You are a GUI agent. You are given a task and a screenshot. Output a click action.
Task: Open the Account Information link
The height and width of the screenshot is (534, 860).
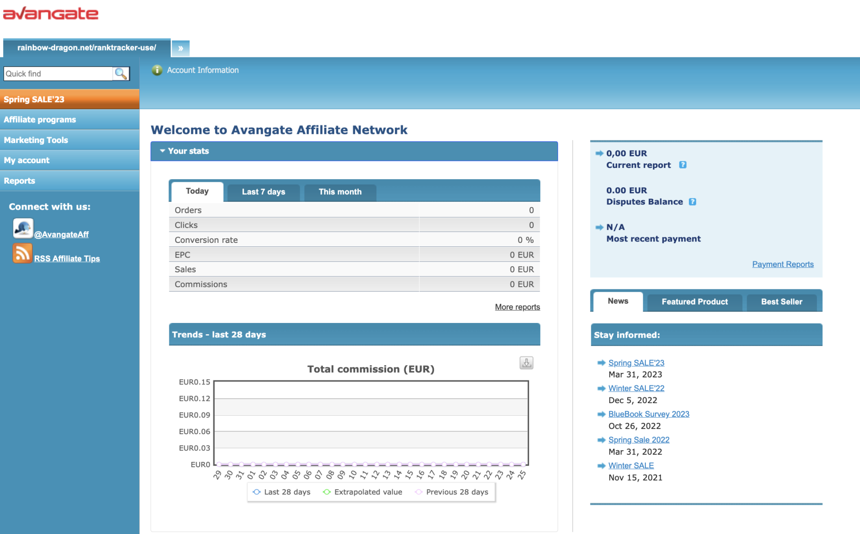tap(203, 70)
